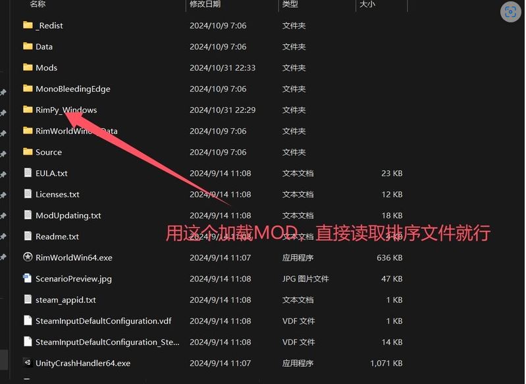The image size is (526, 384).
Task: Open the Source folder
Action: coord(48,152)
